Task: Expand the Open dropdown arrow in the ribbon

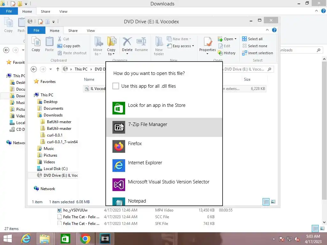Action: (x=235, y=39)
